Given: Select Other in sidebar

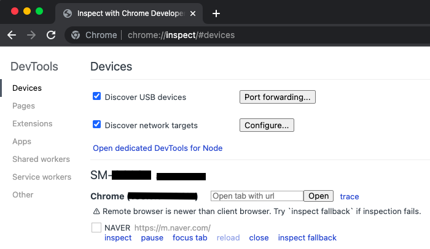Looking at the screenshot, I should 23,195.
